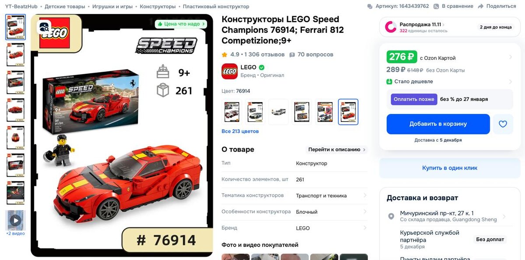Screen dimensions: 525x260
Task: Click the Add to cart button
Action: click(x=438, y=124)
